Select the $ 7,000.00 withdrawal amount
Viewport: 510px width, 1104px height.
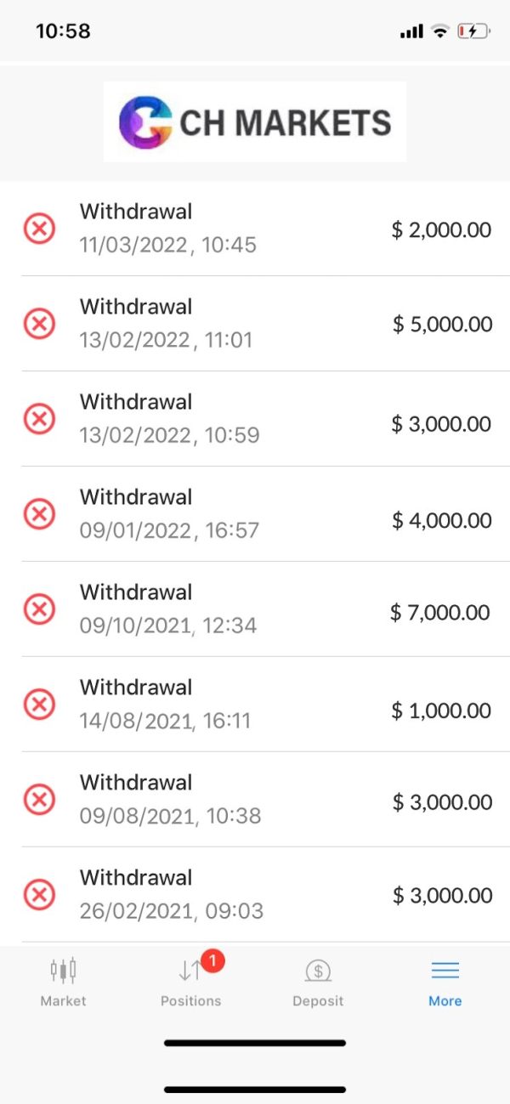coord(440,612)
